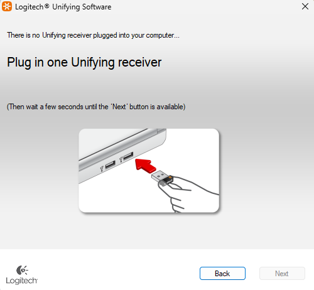Click the right USB port on the laptop
This screenshot has width=314, height=290.
[x=128, y=156]
